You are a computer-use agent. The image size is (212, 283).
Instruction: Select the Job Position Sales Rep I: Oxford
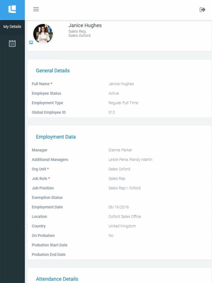124,188
